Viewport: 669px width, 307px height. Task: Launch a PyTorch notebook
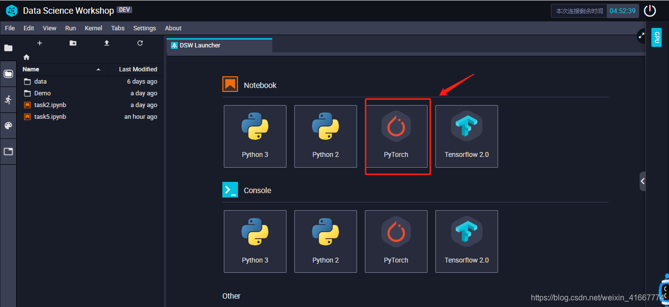click(396, 136)
